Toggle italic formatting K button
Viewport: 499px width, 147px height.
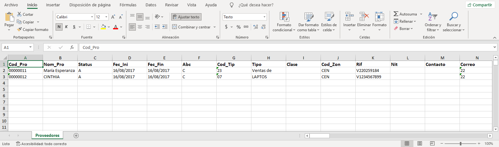(x=66, y=27)
